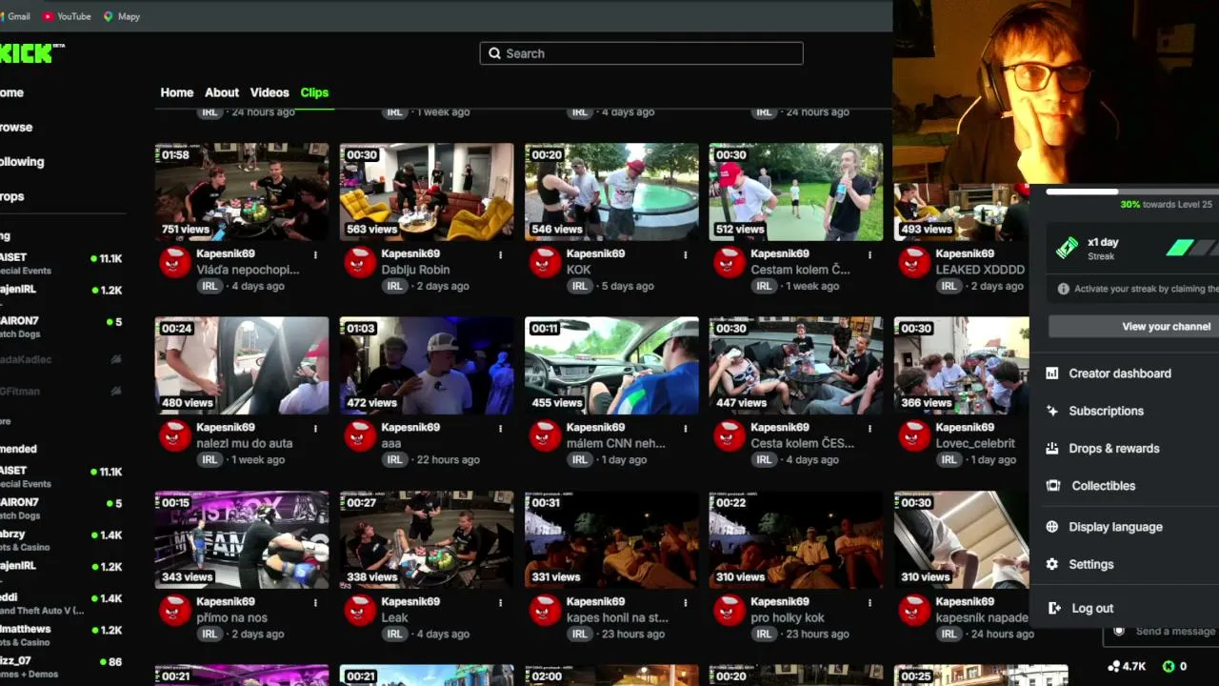This screenshot has width=1219, height=686.
Task: Play the 00:20 clip with 546 views
Action: click(x=611, y=192)
